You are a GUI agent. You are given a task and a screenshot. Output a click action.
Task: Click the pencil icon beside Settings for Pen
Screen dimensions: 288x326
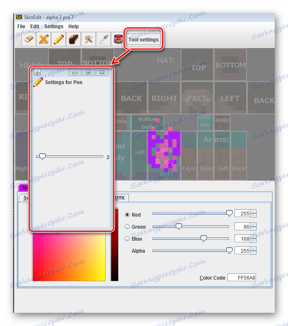pos(38,82)
